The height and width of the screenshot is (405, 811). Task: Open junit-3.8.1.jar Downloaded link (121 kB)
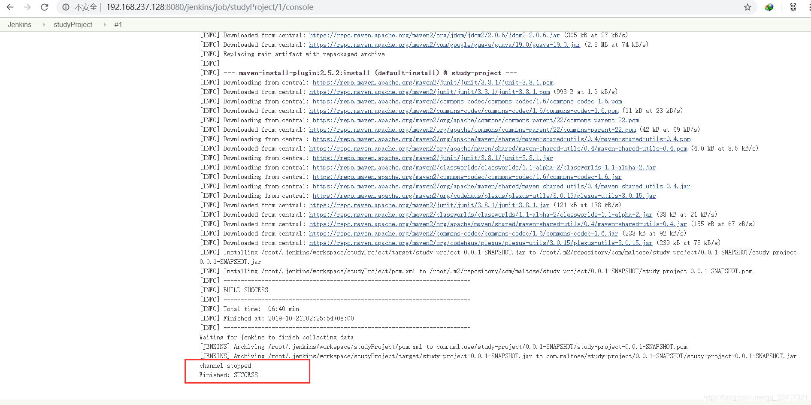pyautogui.click(x=429, y=205)
